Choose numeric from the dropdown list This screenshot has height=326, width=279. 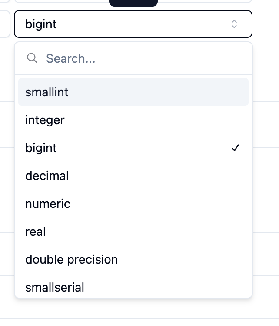(x=48, y=204)
